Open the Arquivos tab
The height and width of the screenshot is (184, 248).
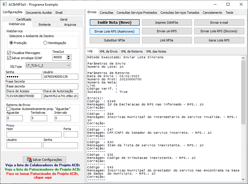[70, 25]
